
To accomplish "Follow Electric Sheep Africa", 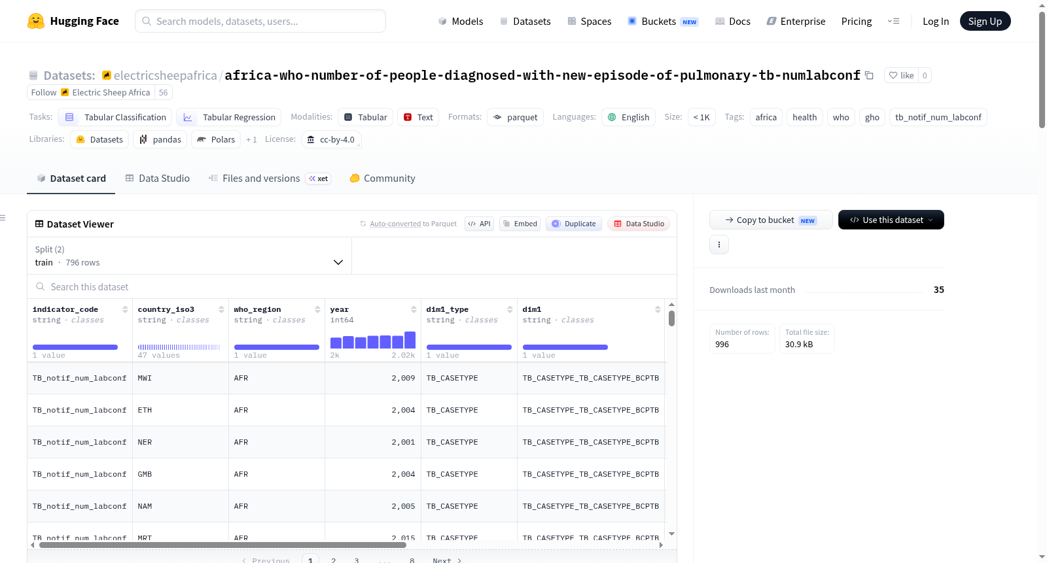I will [91, 92].
